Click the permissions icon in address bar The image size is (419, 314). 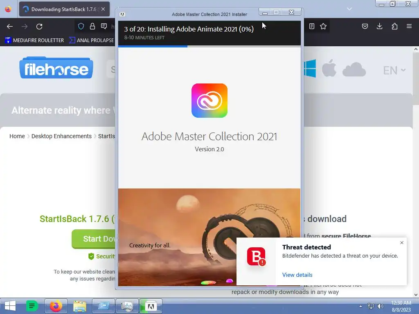click(104, 26)
